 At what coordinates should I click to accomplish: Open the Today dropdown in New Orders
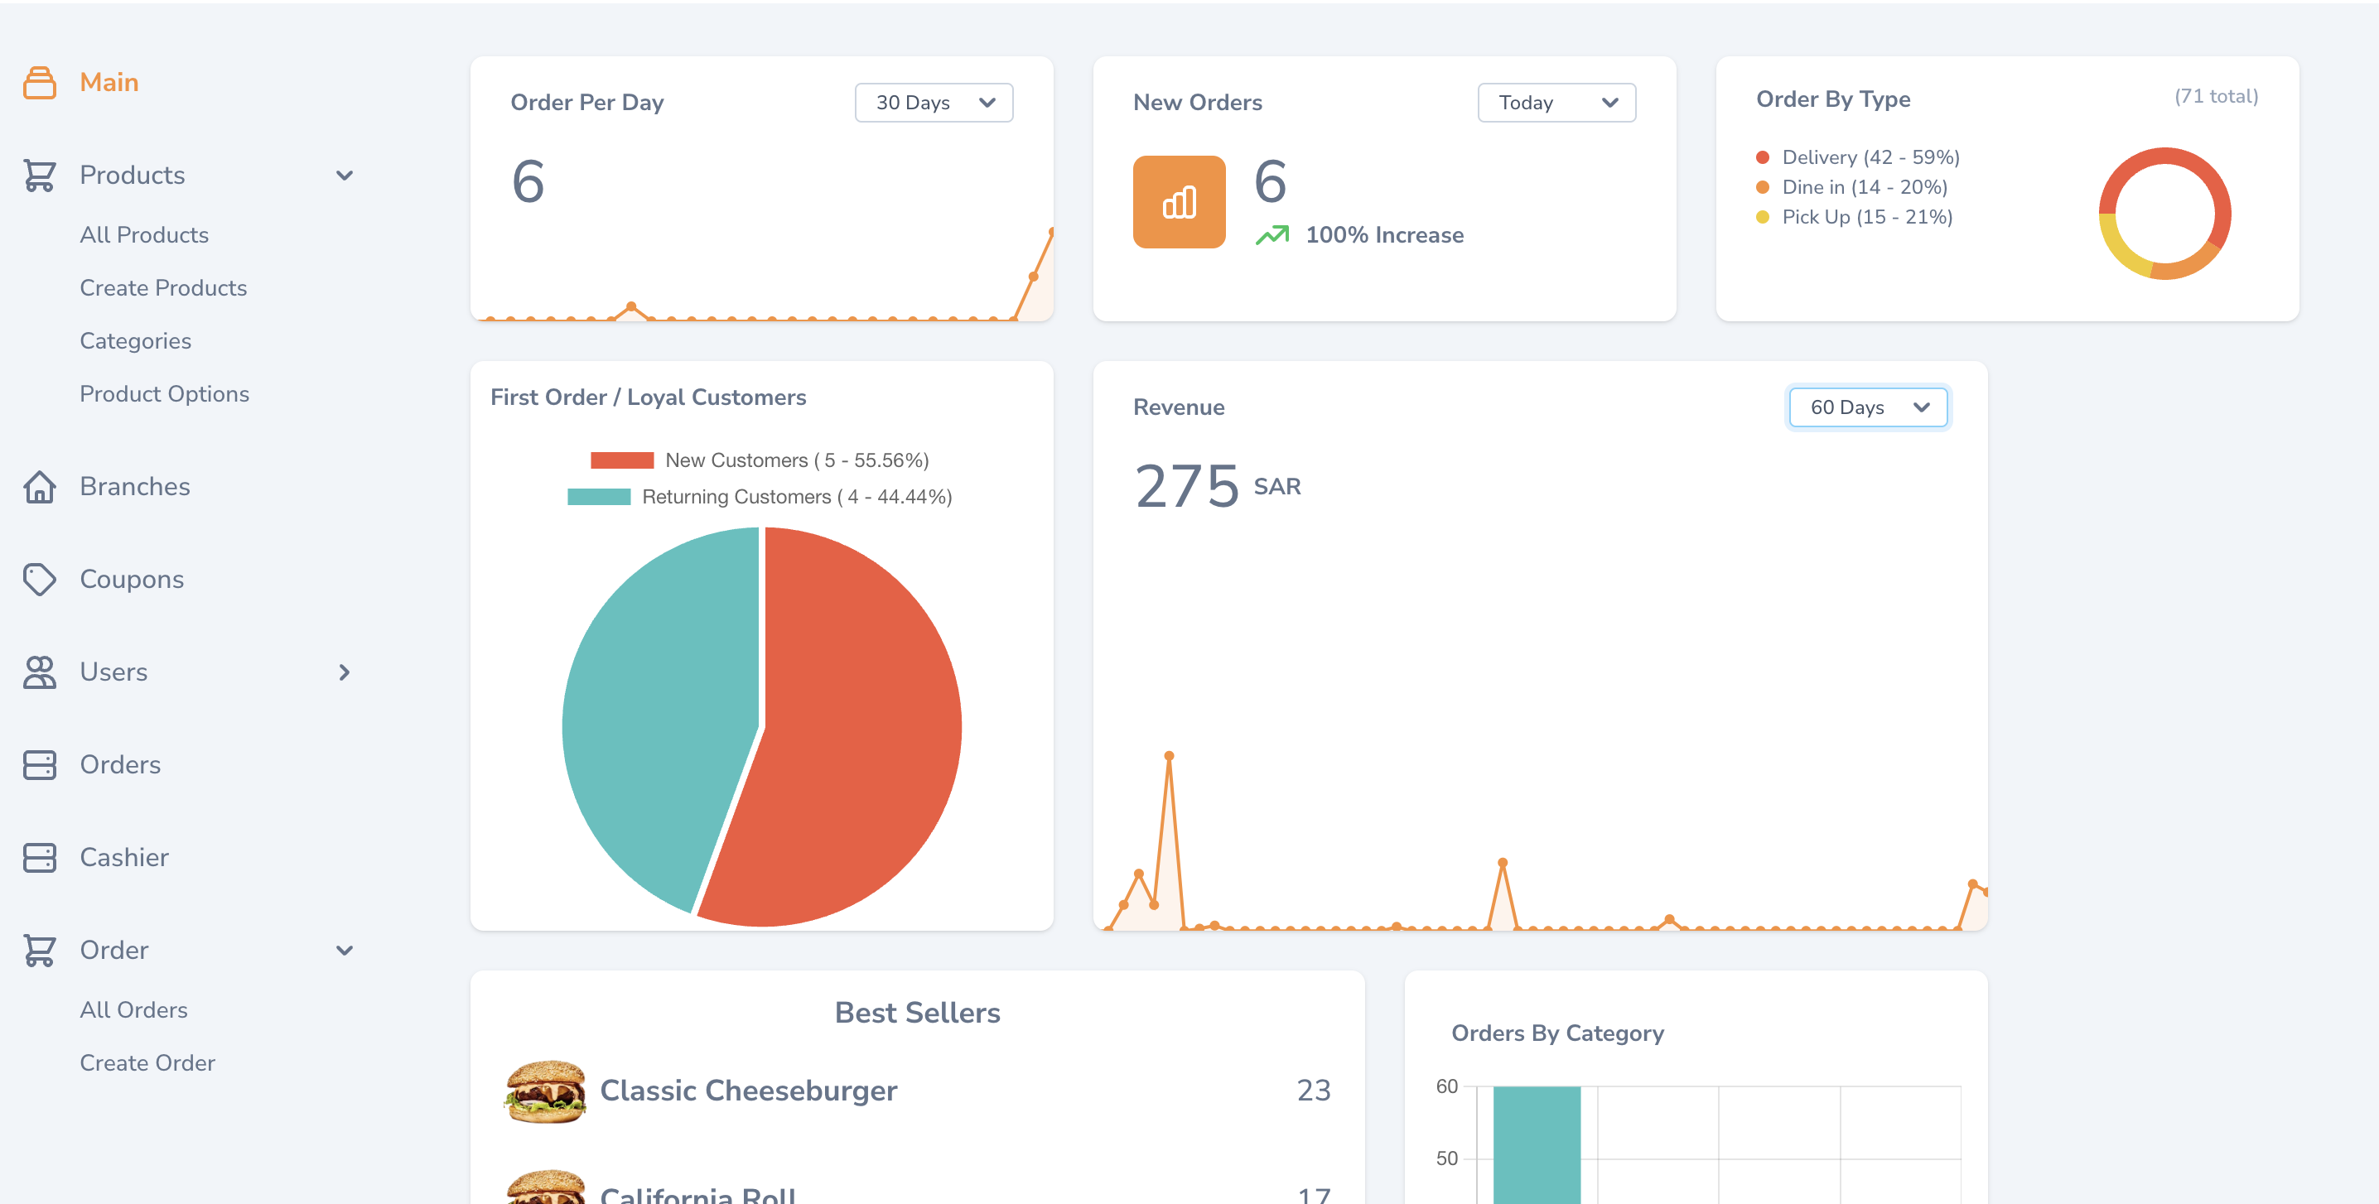click(x=1556, y=103)
